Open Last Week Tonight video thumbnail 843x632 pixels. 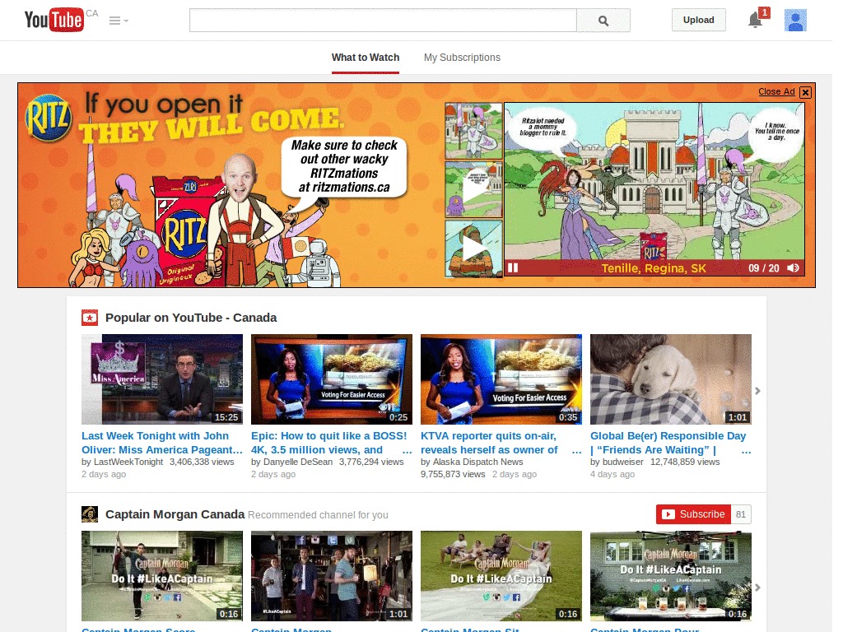pyautogui.click(x=162, y=379)
